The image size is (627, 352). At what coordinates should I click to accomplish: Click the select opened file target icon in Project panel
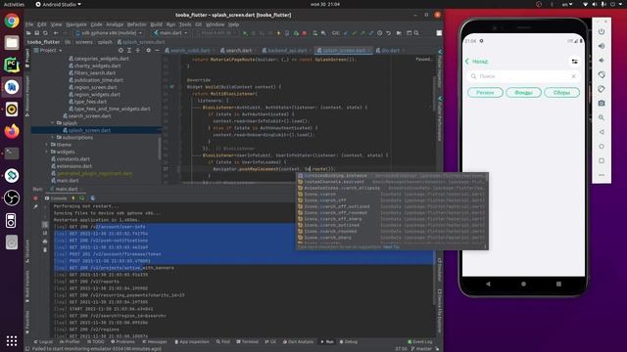(x=121, y=50)
